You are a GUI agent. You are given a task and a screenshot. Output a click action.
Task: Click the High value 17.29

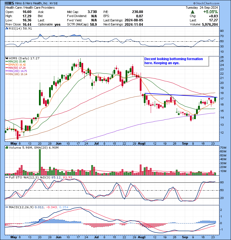pyautogui.click(x=27, y=16)
